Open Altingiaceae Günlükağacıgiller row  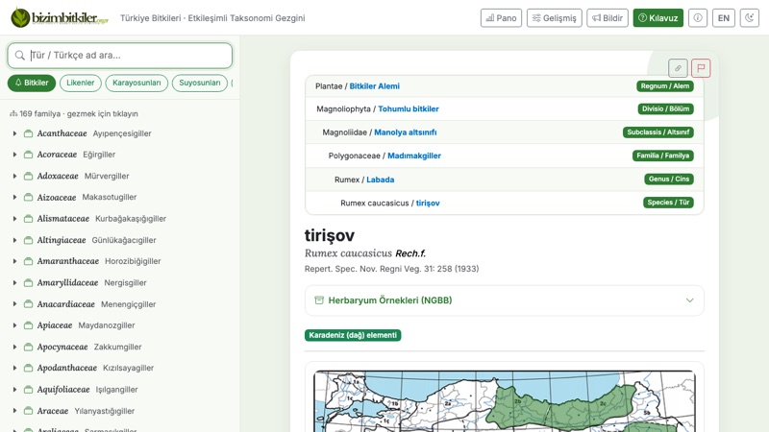119,240
